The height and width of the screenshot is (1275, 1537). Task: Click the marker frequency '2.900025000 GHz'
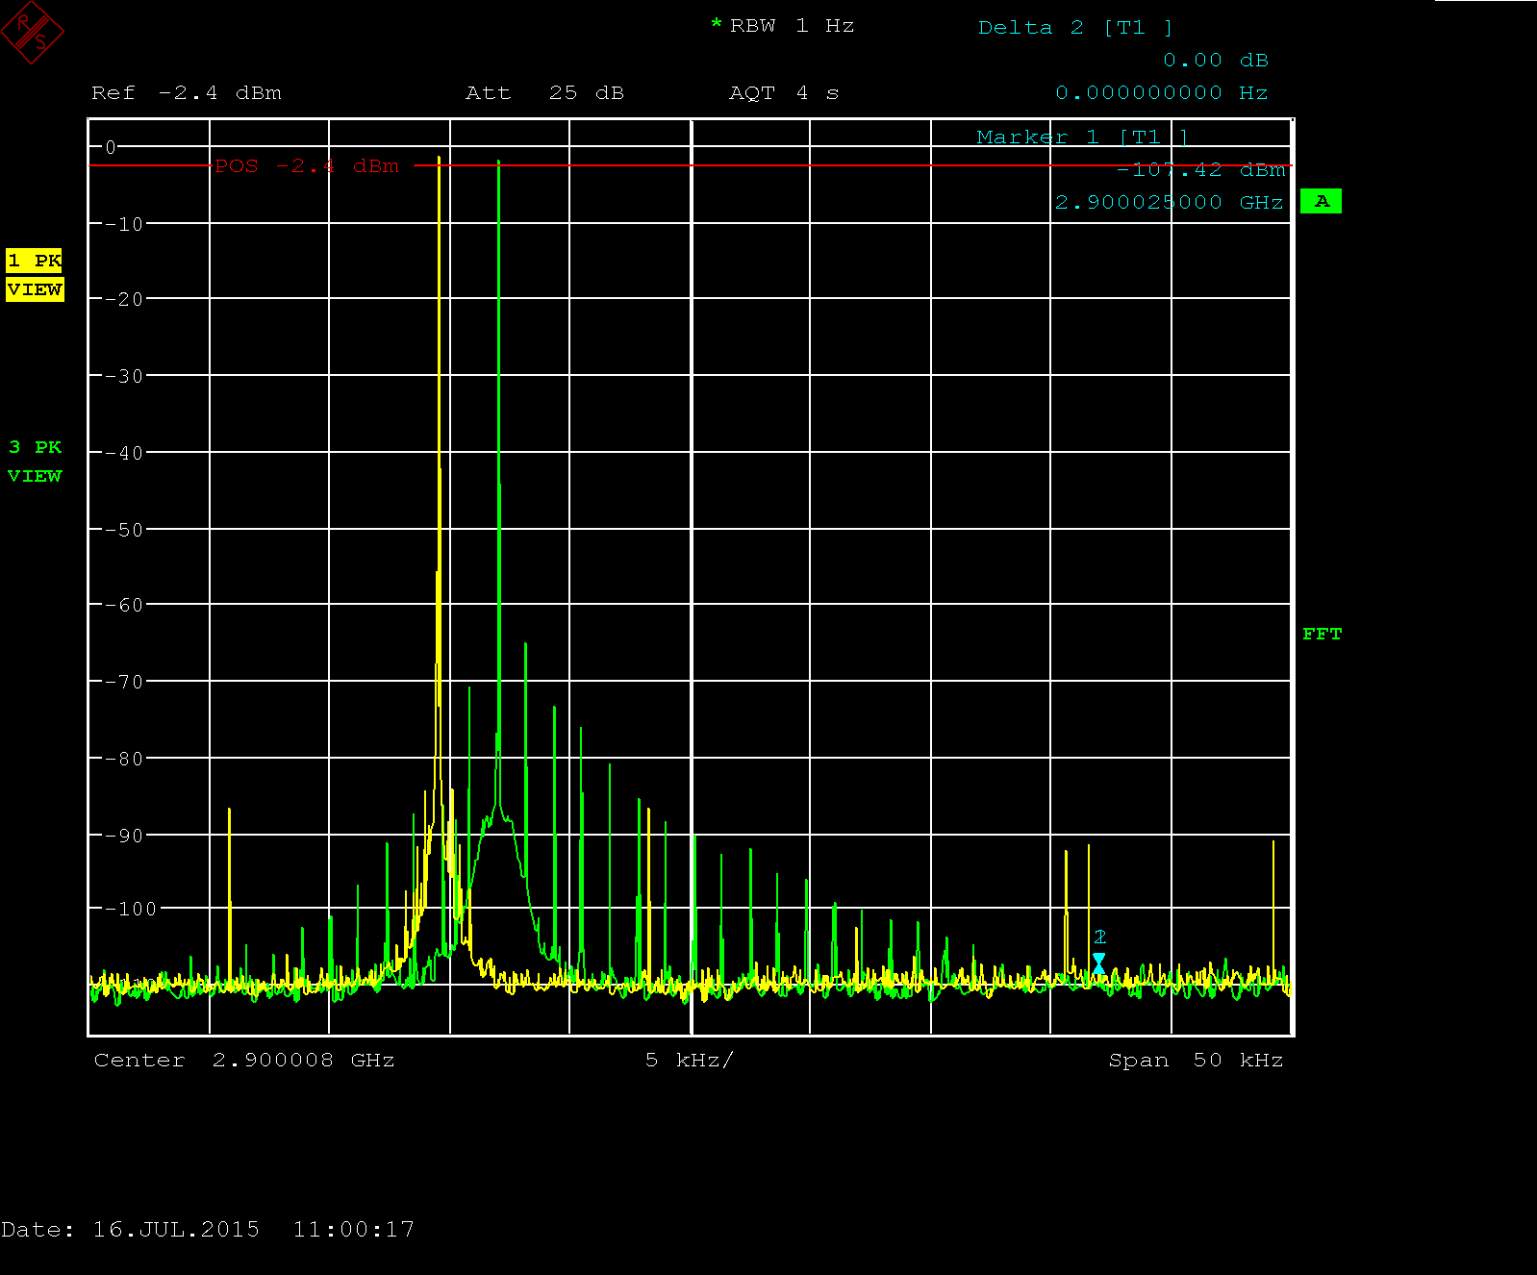click(x=1169, y=203)
